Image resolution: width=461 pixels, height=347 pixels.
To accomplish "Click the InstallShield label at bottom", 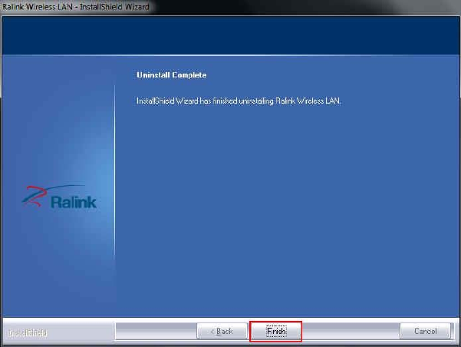I will click(28, 333).
